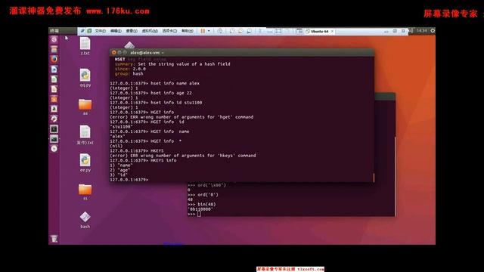This screenshot has width=484, height=272.
Task: Close the Ubuntu 64 VM tab
Action: 332,31
